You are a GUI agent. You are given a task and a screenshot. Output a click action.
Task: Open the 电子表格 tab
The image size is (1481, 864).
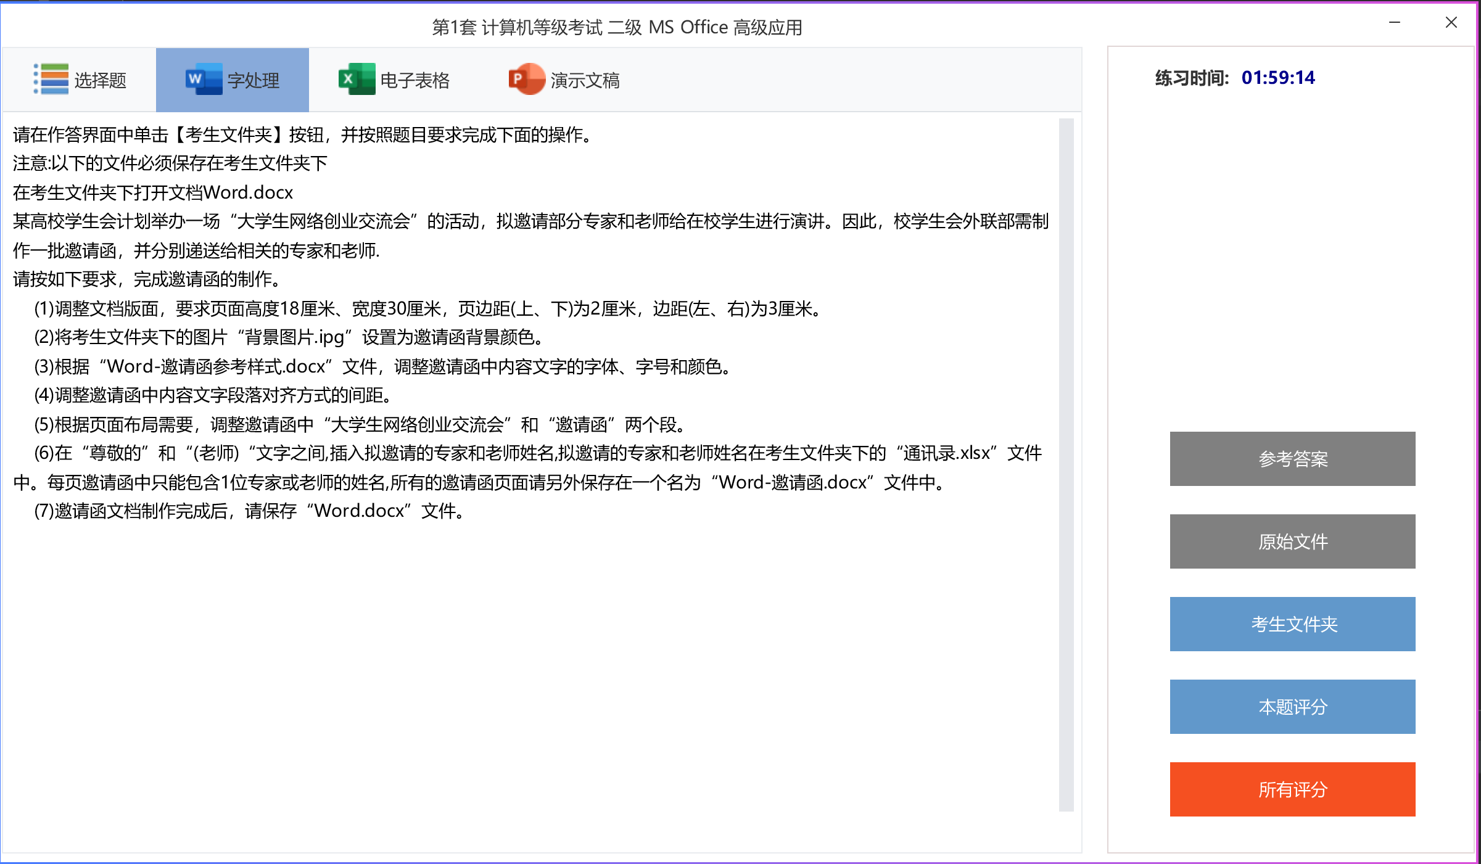coord(415,81)
